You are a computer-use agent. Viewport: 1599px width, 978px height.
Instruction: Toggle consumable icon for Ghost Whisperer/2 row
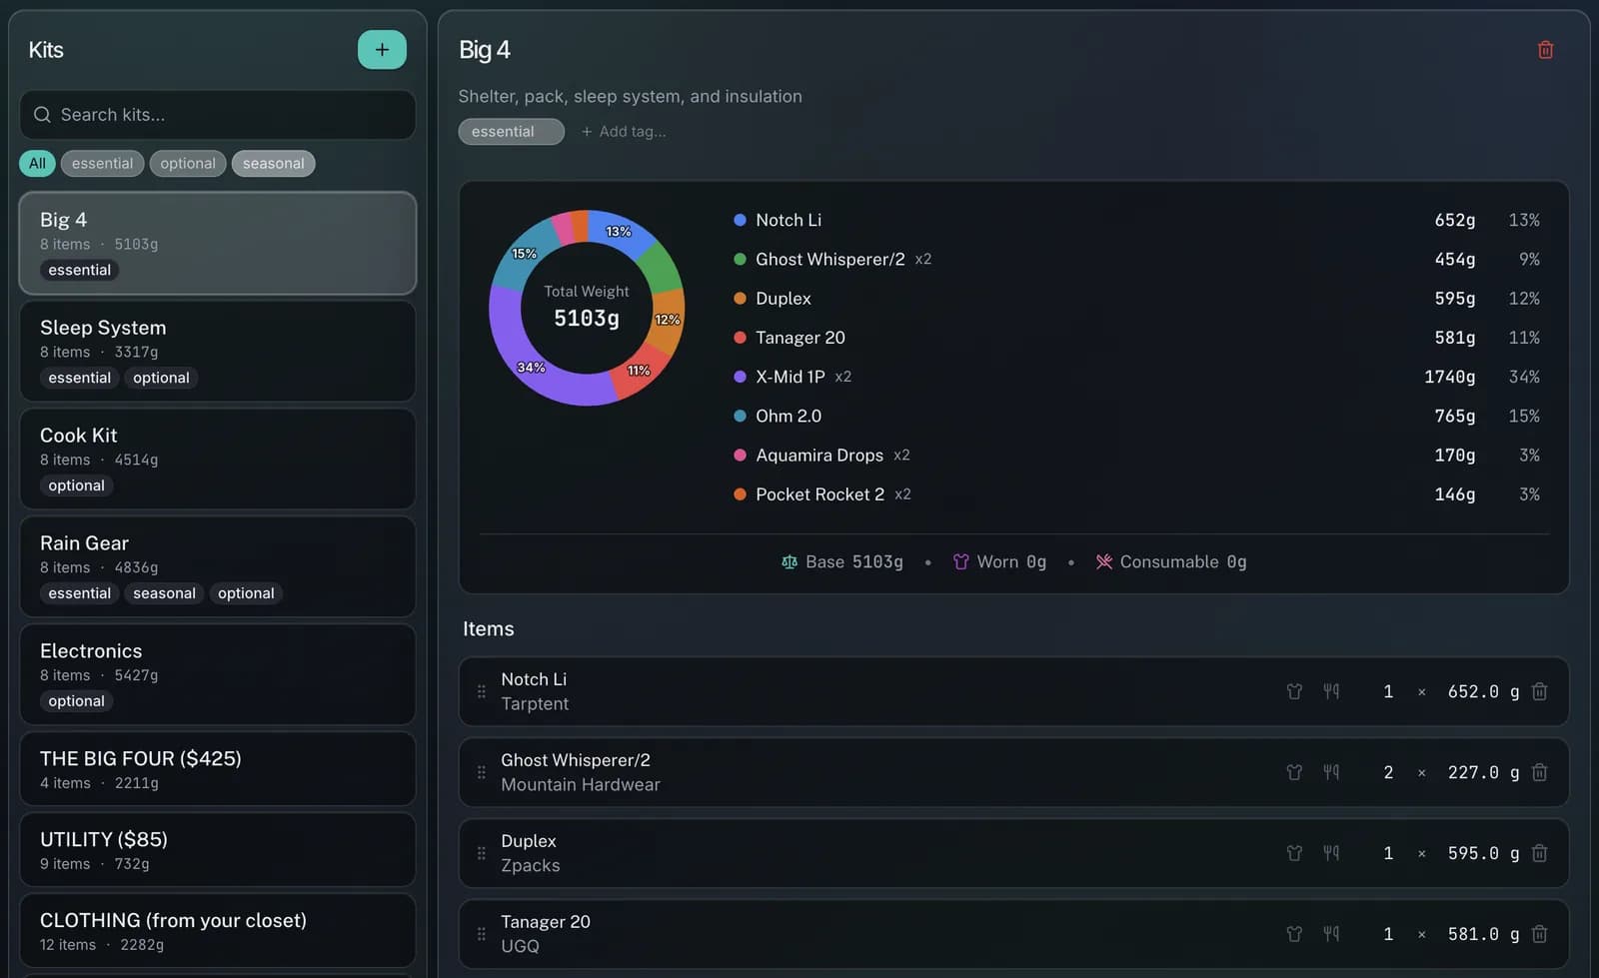pos(1331,772)
